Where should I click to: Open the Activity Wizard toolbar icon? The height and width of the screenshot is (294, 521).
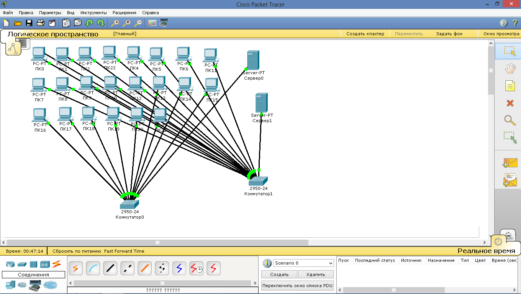click(x=52, y=23)
